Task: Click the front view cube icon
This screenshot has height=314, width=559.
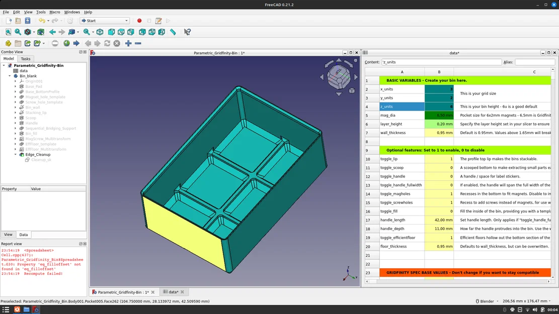Action: [x=111, y=32]
